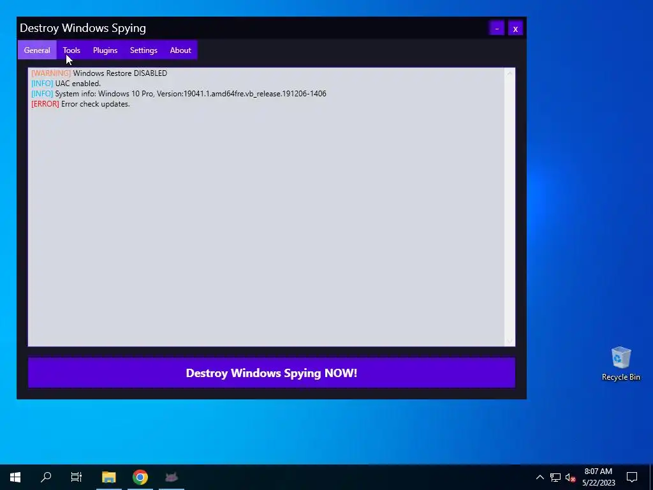Select the Error check updates line
The width and height of the screenshot is (653, 490).
(80, 104)
